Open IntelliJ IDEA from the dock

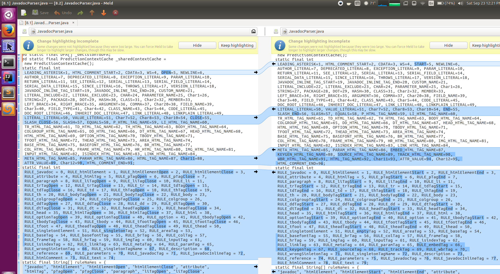(9, 78)
